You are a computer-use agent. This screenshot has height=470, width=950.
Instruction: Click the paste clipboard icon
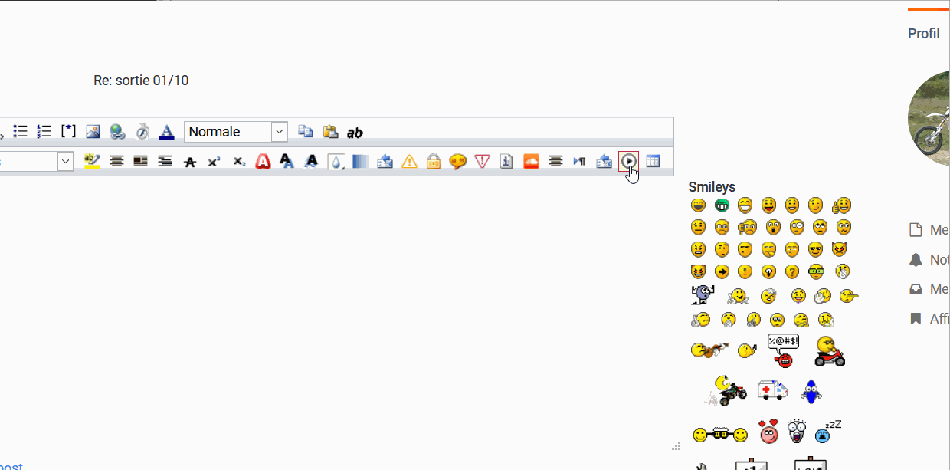coord(330,131)
